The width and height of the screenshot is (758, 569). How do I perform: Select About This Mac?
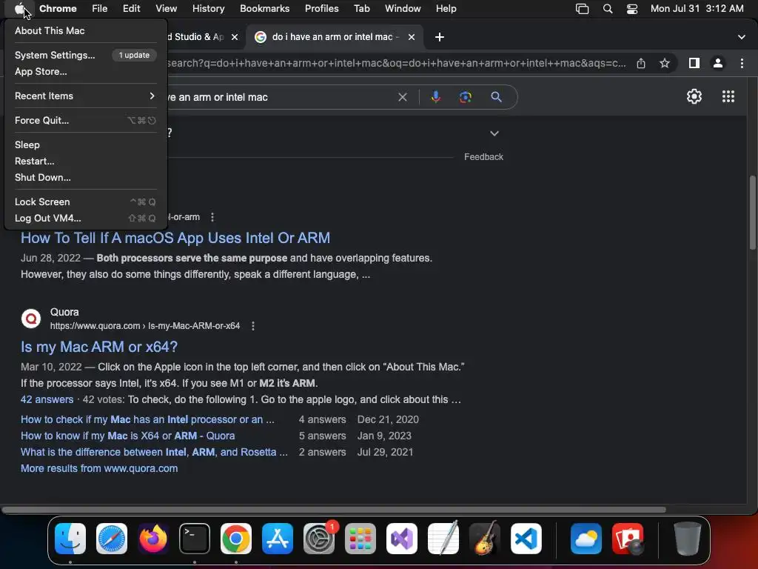pos(86,30)
